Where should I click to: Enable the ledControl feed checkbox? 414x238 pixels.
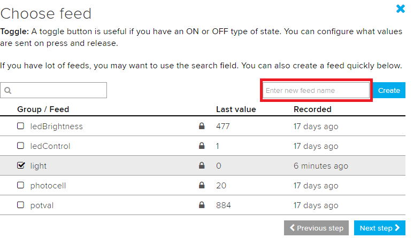[21, 146]
